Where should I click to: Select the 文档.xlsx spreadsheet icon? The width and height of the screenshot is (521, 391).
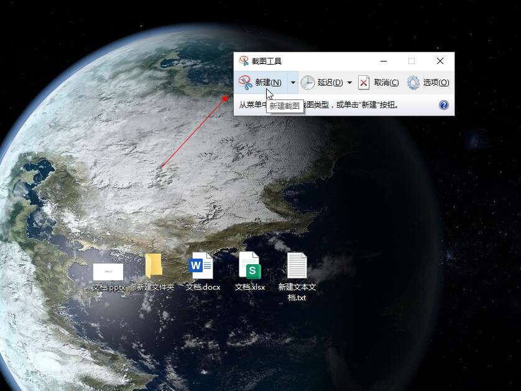[250, 266]
